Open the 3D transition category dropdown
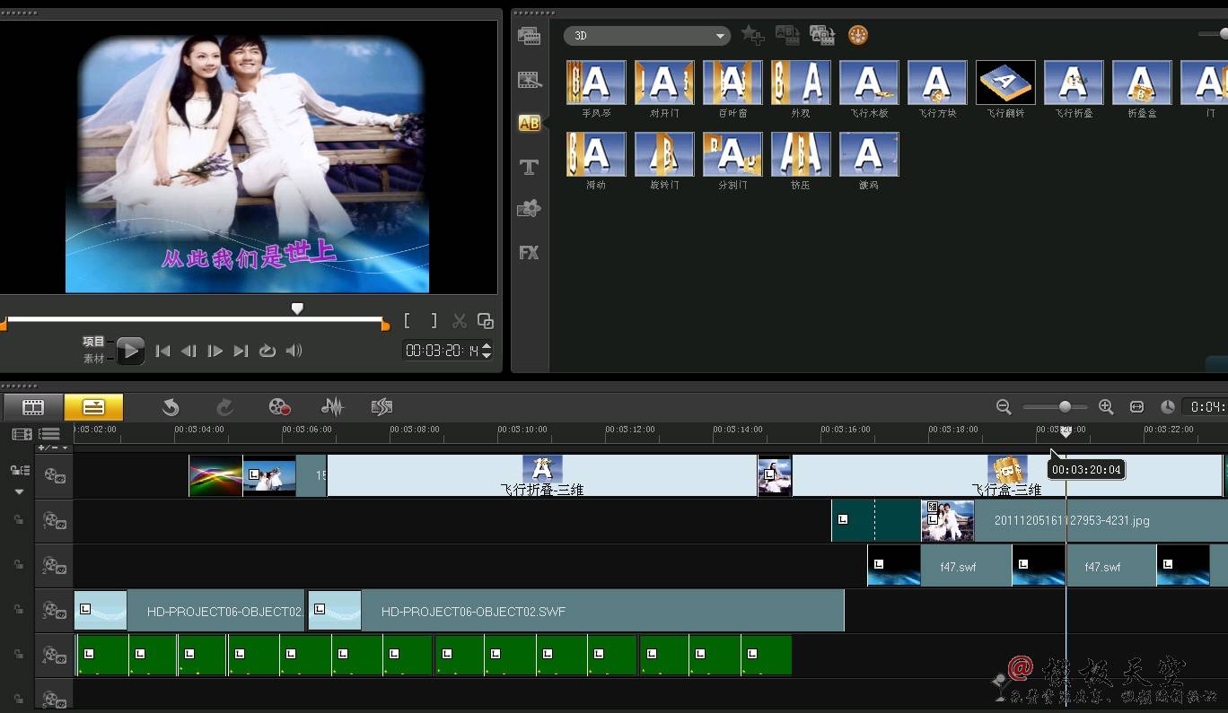The width and height of the screenshot is (1228, 713). 647,36
